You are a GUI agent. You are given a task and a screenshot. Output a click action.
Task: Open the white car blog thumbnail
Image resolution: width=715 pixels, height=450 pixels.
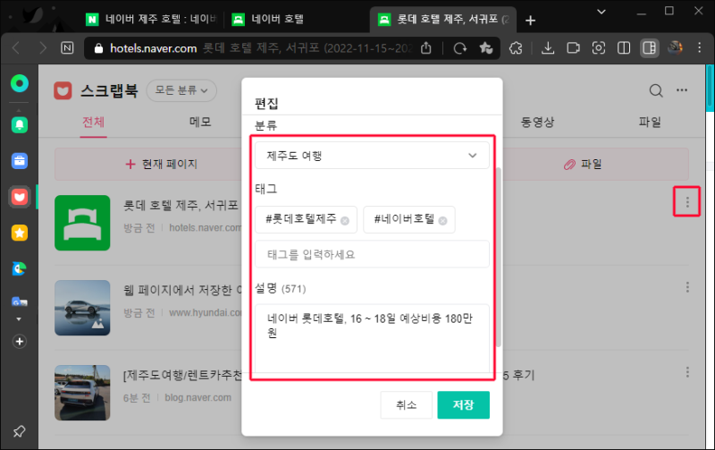(x=82, y=393)
